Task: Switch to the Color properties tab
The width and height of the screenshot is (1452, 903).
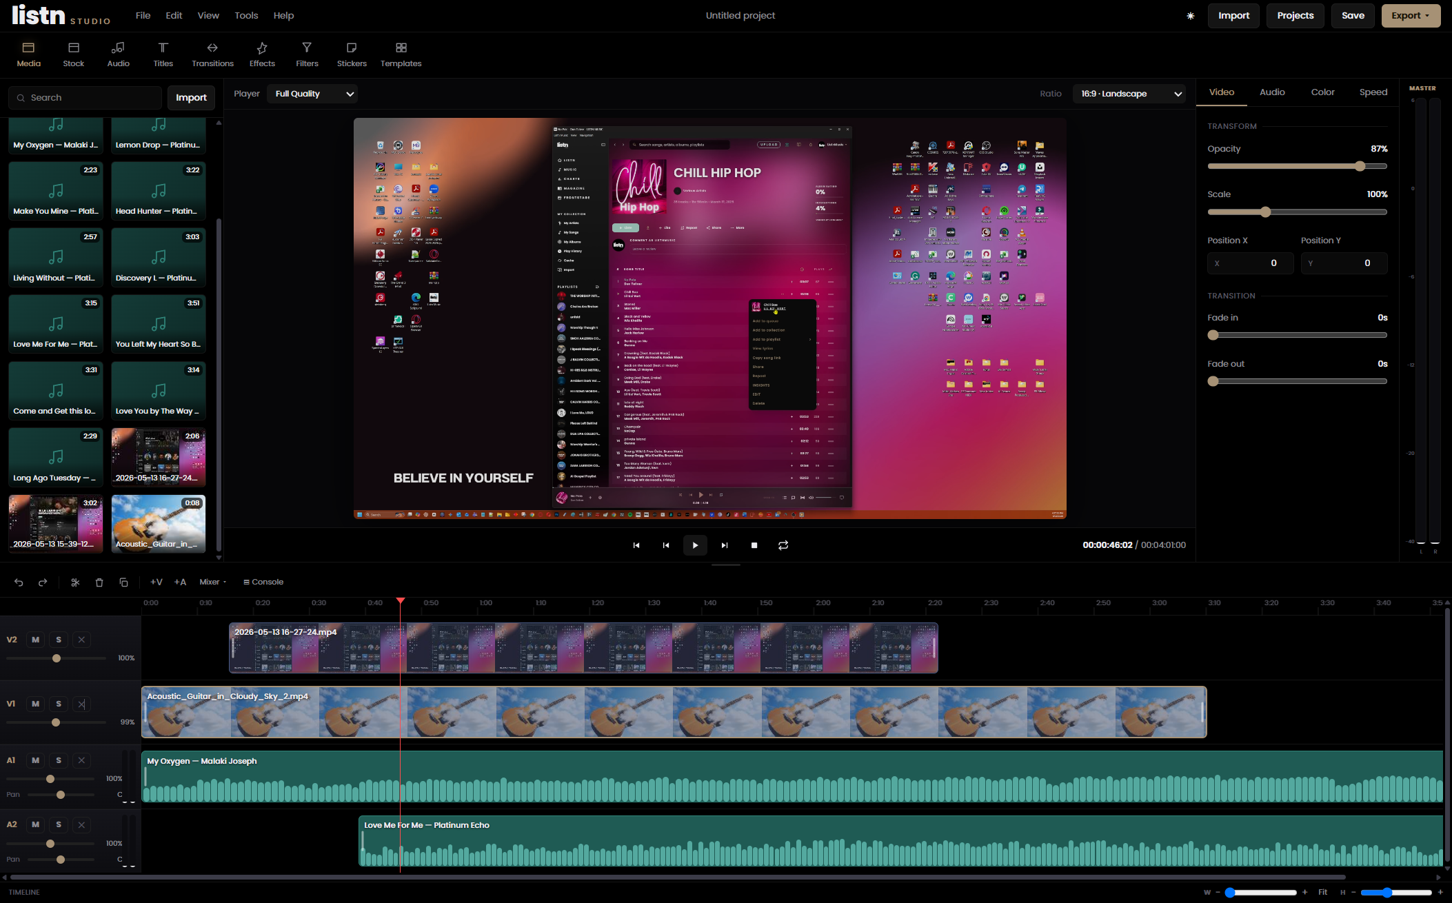Action: tap(1322, 92)
